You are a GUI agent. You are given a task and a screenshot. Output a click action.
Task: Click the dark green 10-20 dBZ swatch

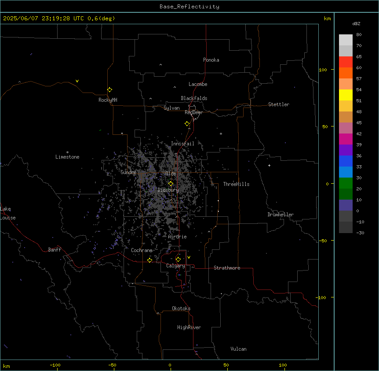tap(346, 194)
